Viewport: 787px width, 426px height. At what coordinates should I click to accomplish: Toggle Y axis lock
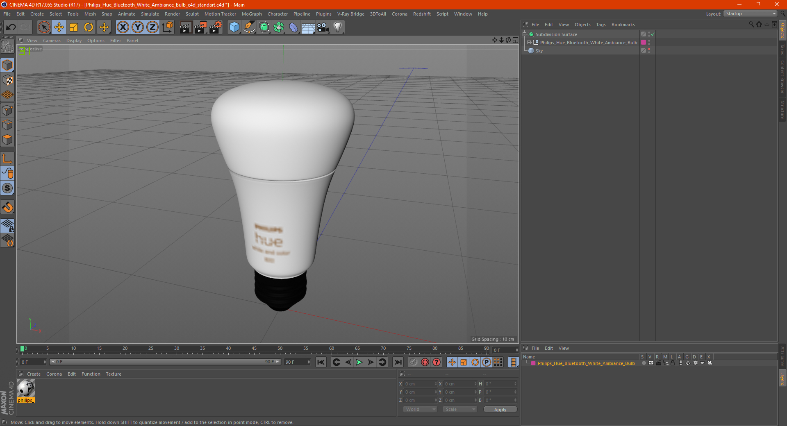(138, 27)
